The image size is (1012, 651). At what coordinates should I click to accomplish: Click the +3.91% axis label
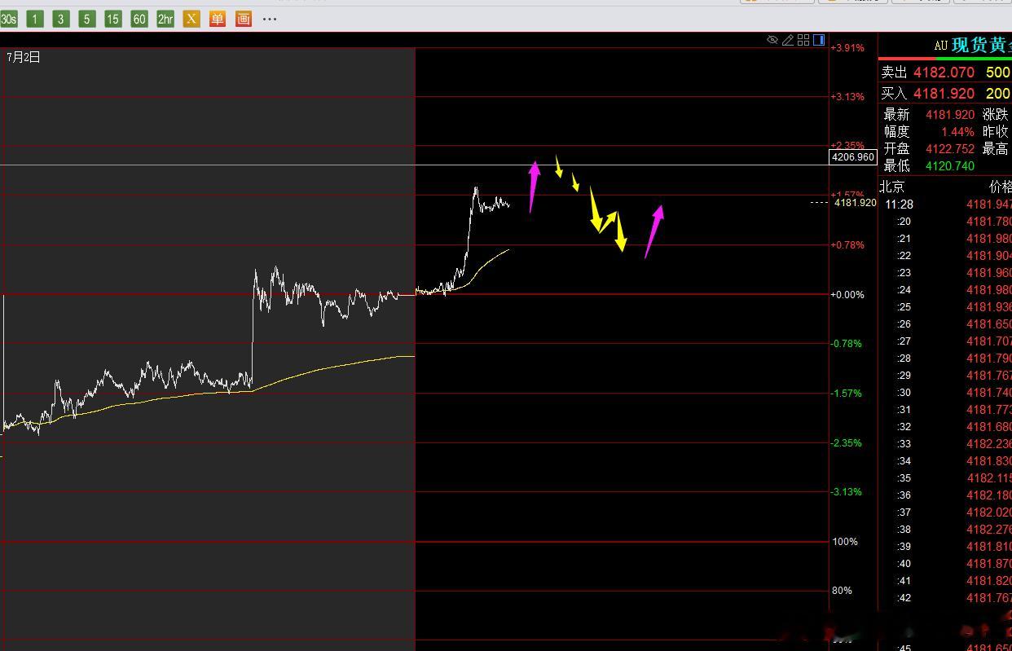[847, 48]
